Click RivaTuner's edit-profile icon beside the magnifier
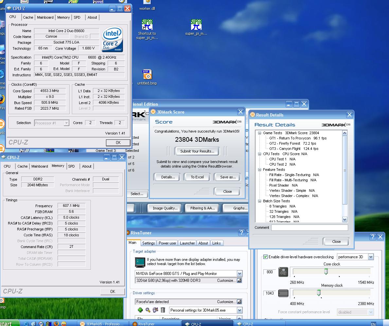The image size is (389, 326). pos(155,310)
